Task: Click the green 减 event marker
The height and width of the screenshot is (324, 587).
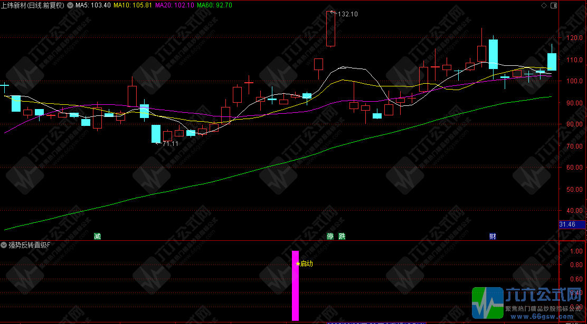Action: coord(97,236)
